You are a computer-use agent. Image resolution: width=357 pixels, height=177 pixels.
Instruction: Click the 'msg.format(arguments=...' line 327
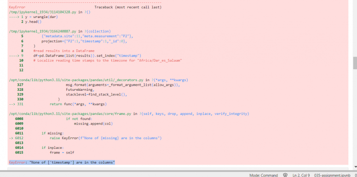[x=123, y=85]
